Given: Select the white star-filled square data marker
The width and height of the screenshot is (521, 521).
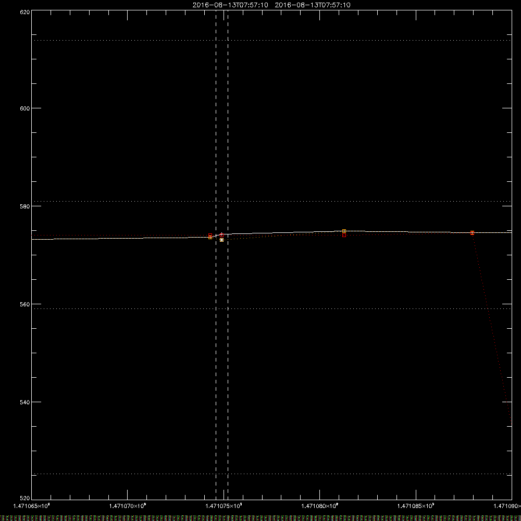Looking at the screenshot, I should 221,240.
